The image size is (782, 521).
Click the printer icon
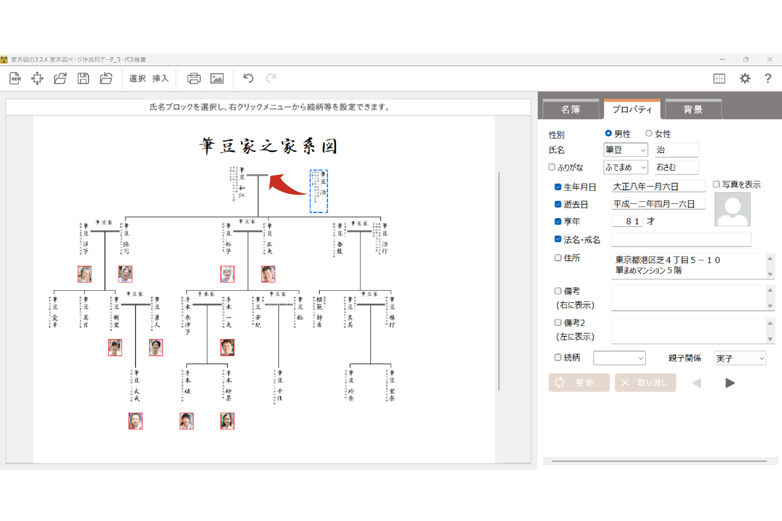(194, 78)
